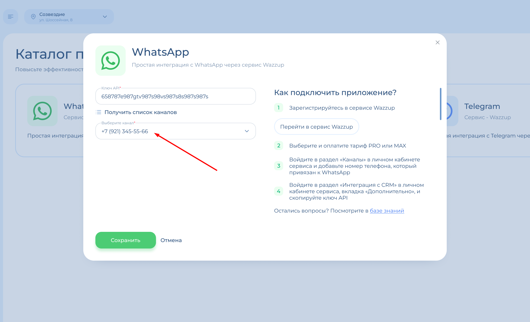
Task: Click the green Сохранить button
Action: point(125,240)
